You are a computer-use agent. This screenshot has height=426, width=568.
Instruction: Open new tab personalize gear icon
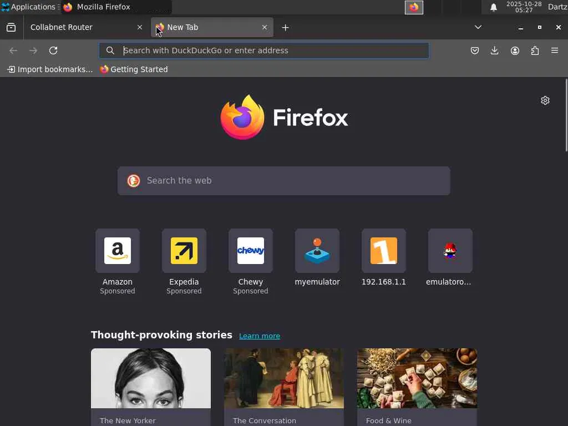545,100
